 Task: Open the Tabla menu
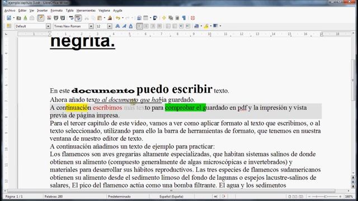tap(69, 11)
